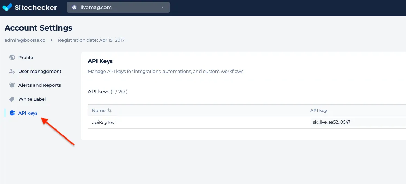This screenshot has height=184, width=406.
Task: Open Alerts and Reports section
Action: 40,85
